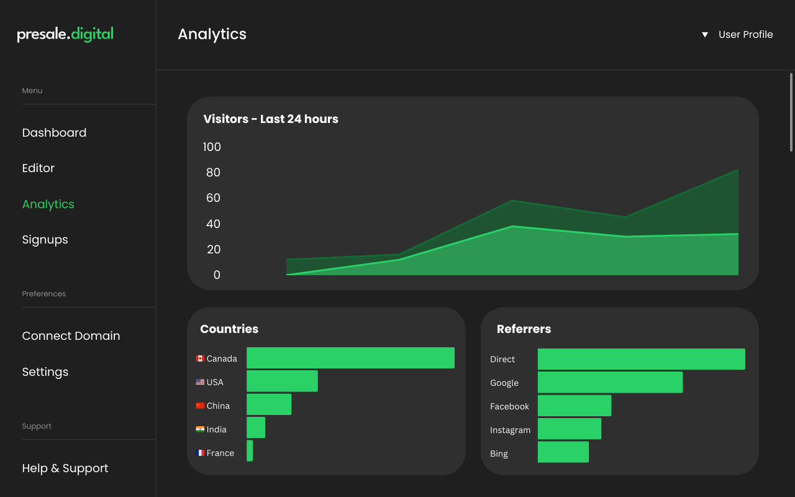Click the vertical scrollbar on the right
This screenshot has height=497, width=795.
coord(791,112)
